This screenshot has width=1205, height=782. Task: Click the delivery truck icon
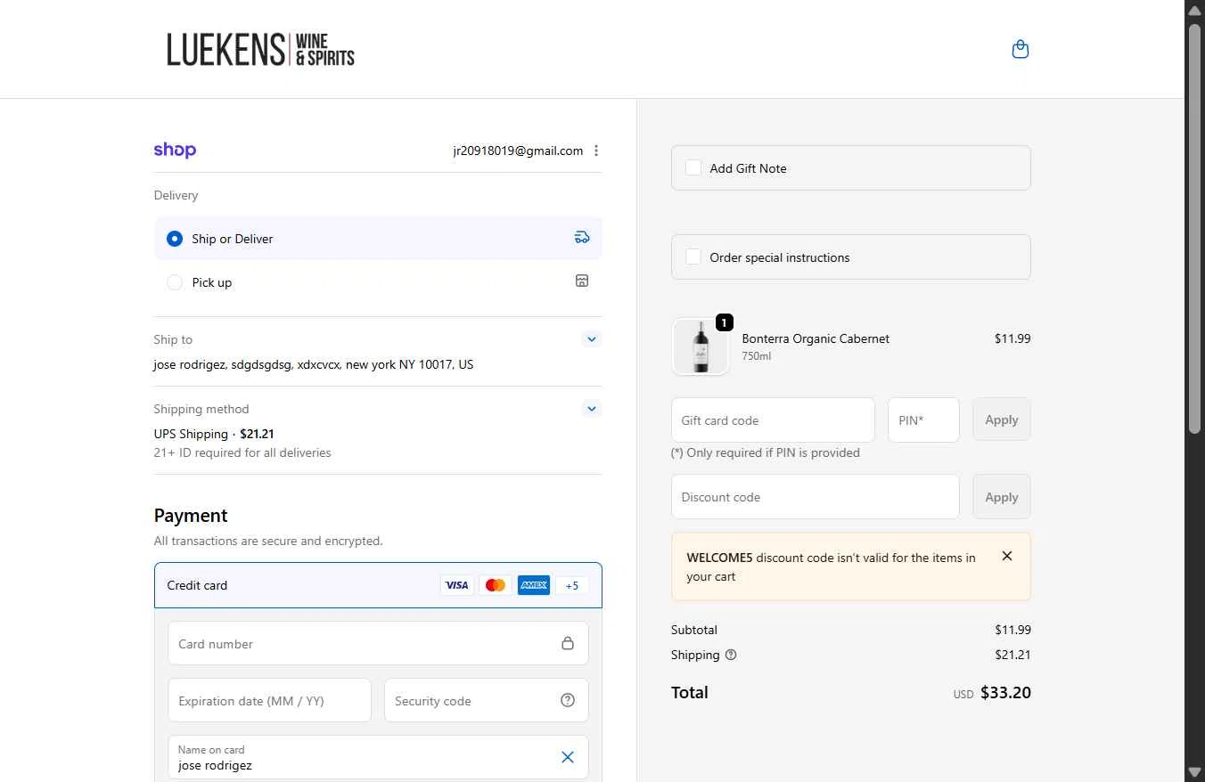[x=582, y=237]
